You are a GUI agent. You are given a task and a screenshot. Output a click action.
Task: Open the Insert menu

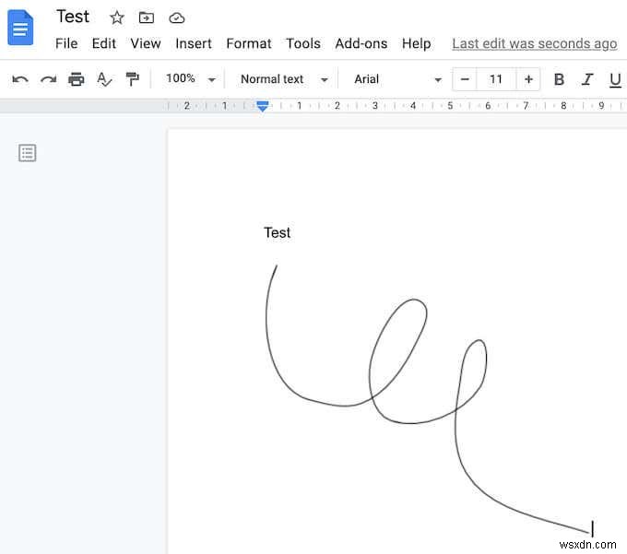point(194,43)
